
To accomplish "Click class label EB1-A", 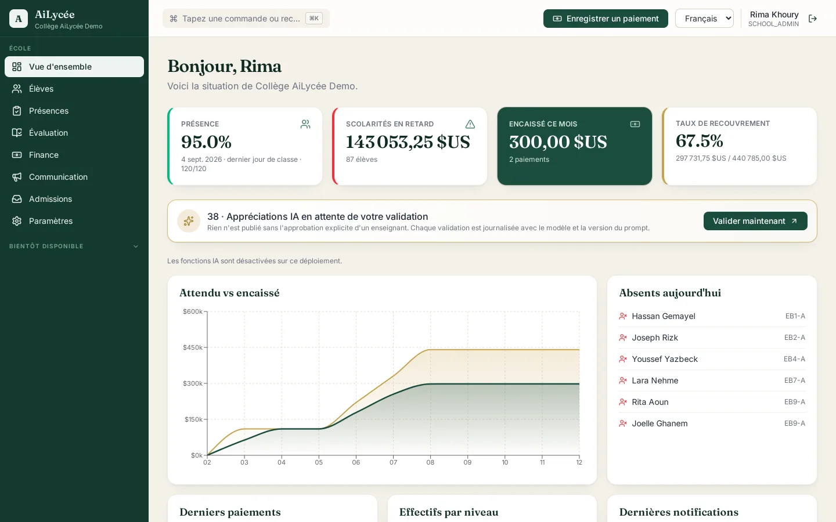I will click(795, 316).
